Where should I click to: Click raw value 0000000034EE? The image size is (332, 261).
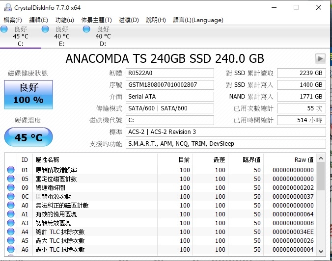point(293,232)
